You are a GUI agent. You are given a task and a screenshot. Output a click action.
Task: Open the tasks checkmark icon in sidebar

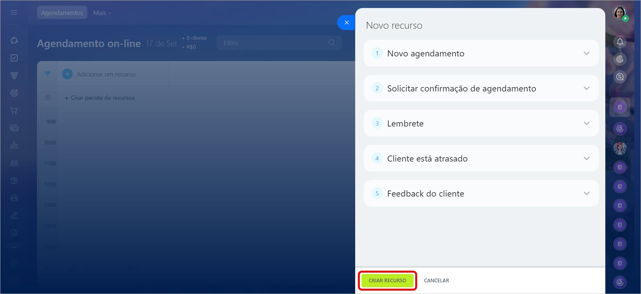[x=14, y=58]
